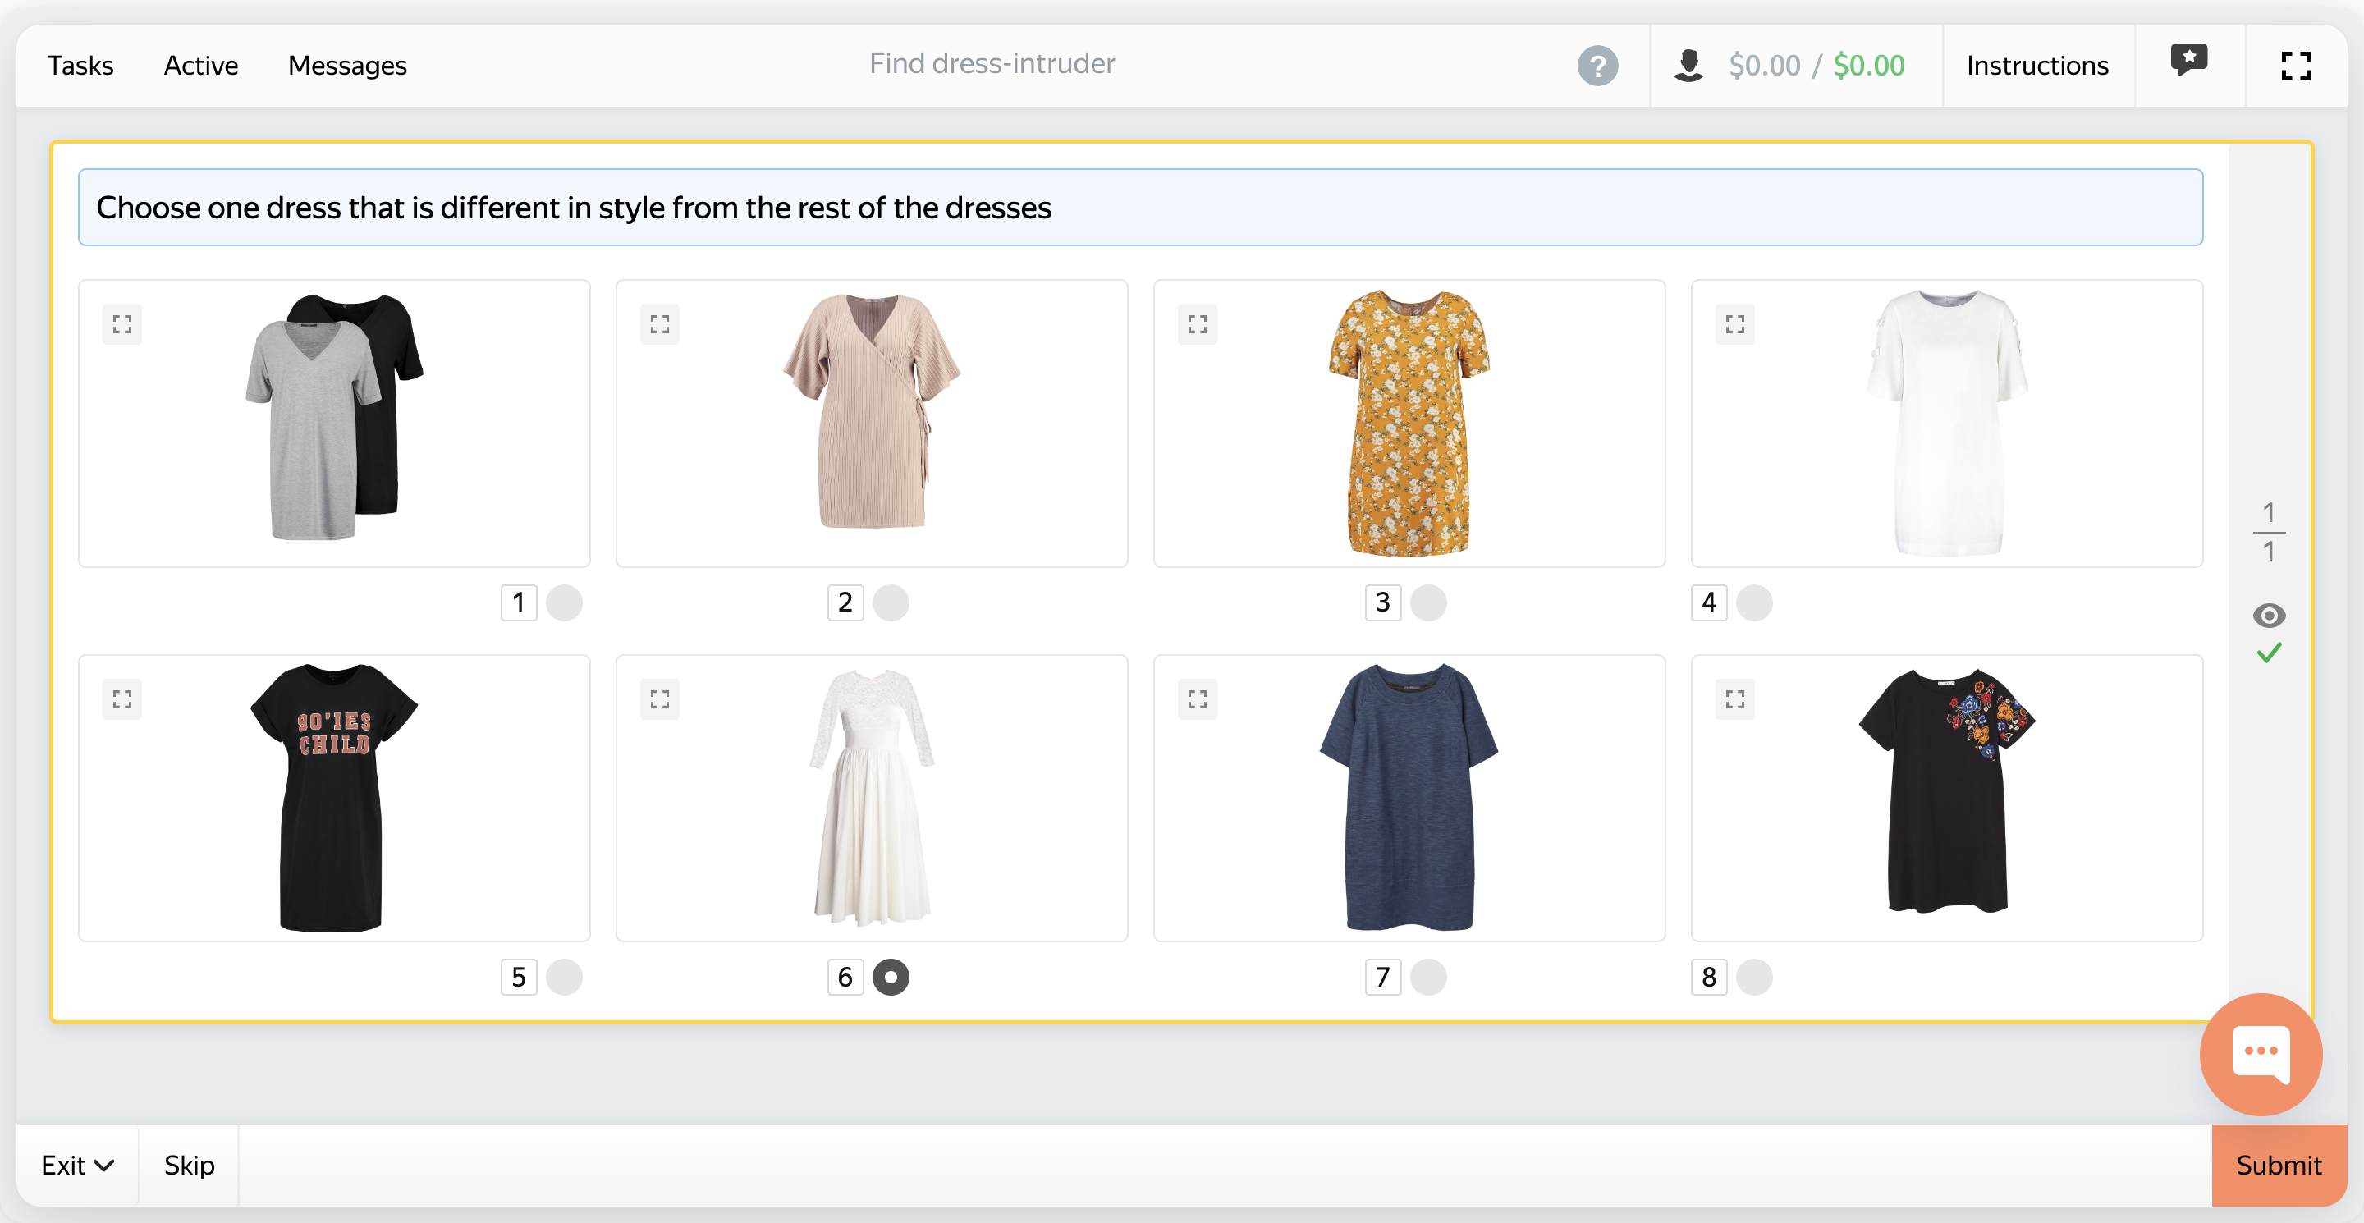
Task: Toggle the eye visibility icon in the sidebar
Action: coord(2269,616)
